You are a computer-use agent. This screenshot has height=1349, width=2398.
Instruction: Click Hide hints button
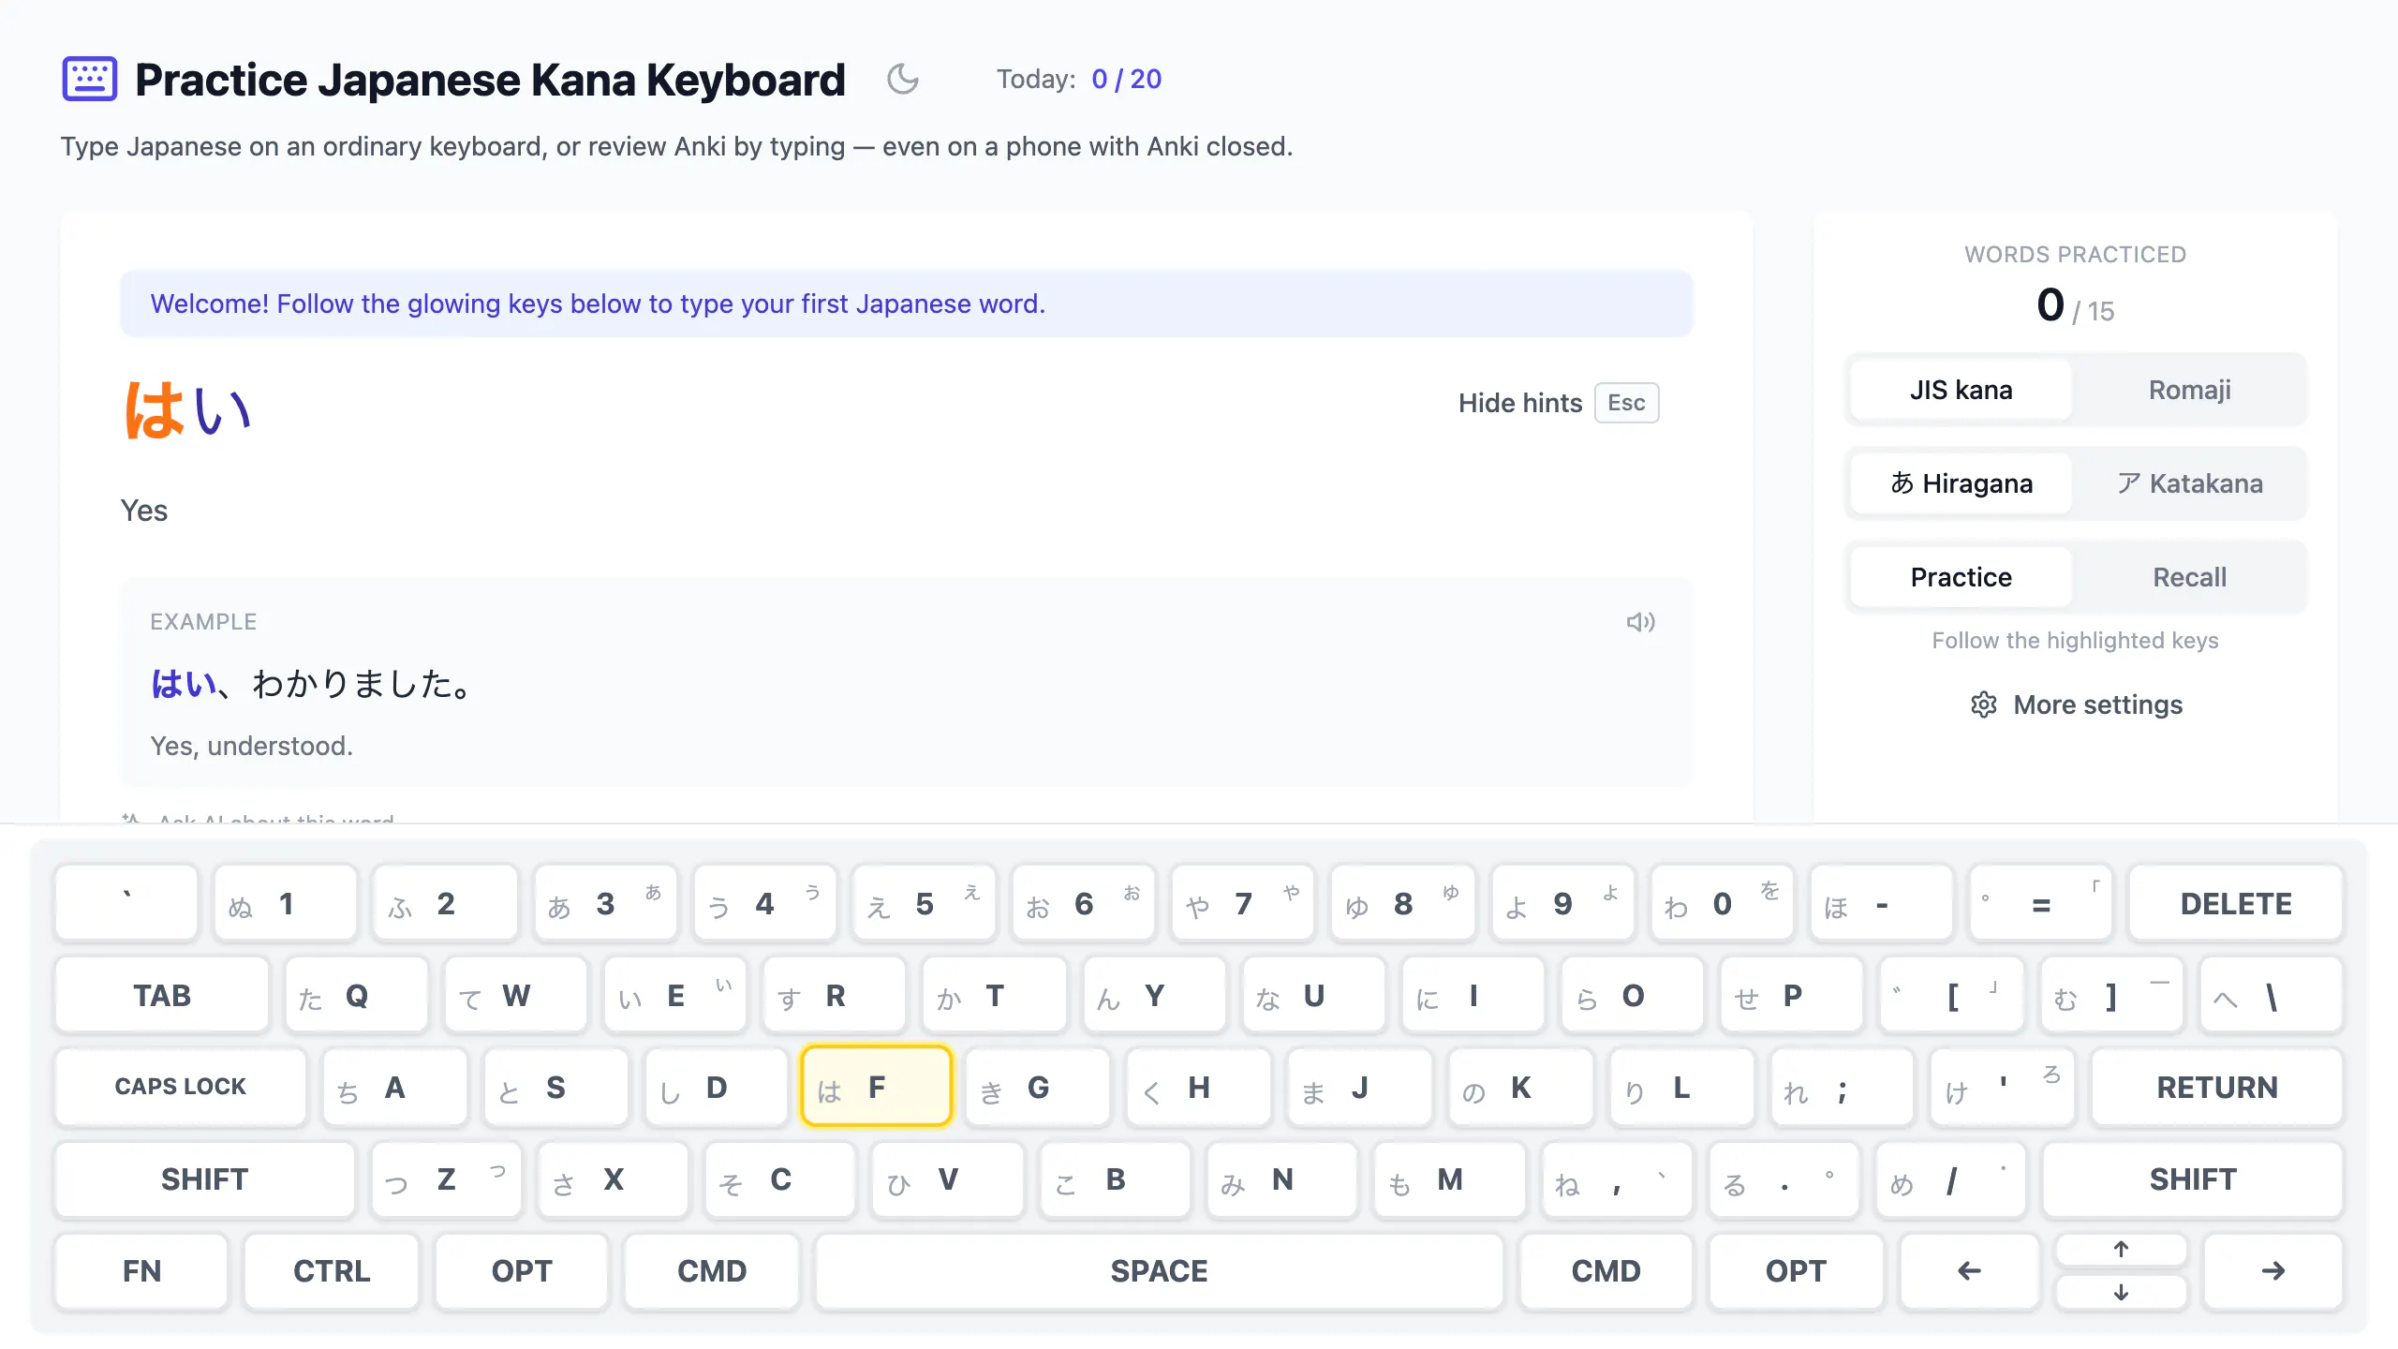[x=1558, y=403]
